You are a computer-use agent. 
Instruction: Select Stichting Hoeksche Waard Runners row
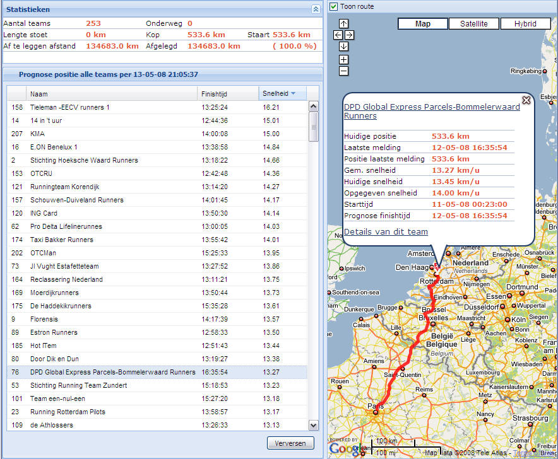pyautogui.click(x=157, y=160)
